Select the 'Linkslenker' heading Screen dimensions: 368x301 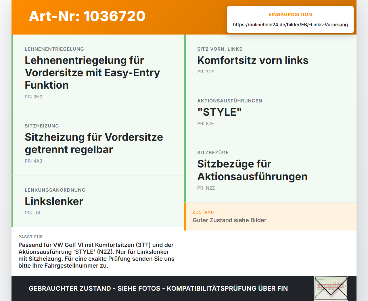54,201
